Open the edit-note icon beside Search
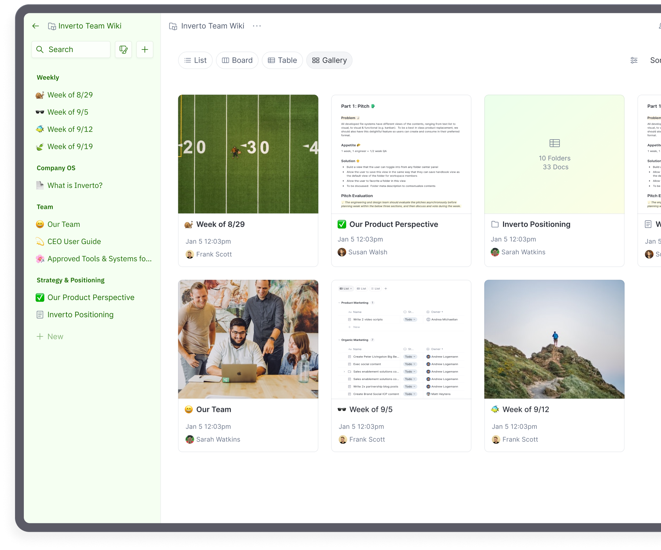661x550 pixels. pyautogui.click(x=124, y=49)
